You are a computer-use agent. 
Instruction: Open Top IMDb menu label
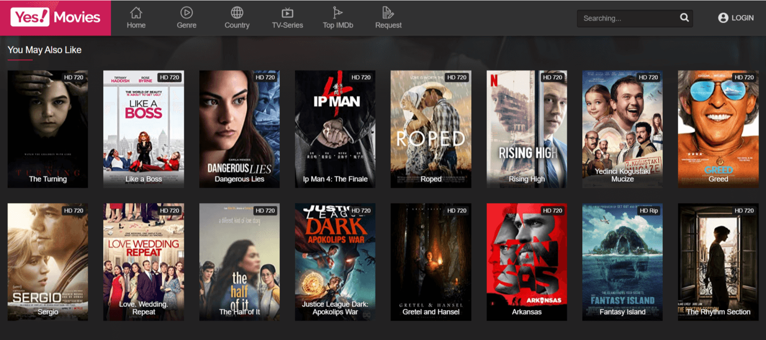pos(337,25)
